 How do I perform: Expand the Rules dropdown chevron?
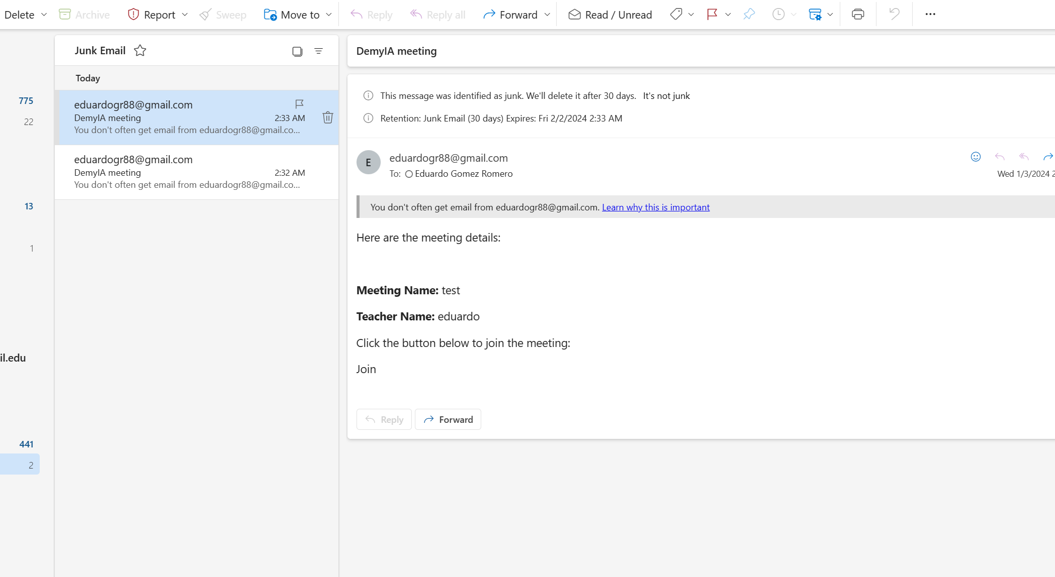(830, 15)
